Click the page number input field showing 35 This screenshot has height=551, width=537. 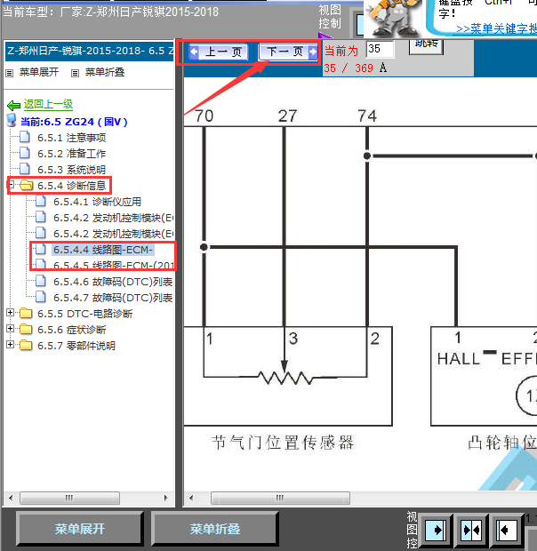coord(380,49)
